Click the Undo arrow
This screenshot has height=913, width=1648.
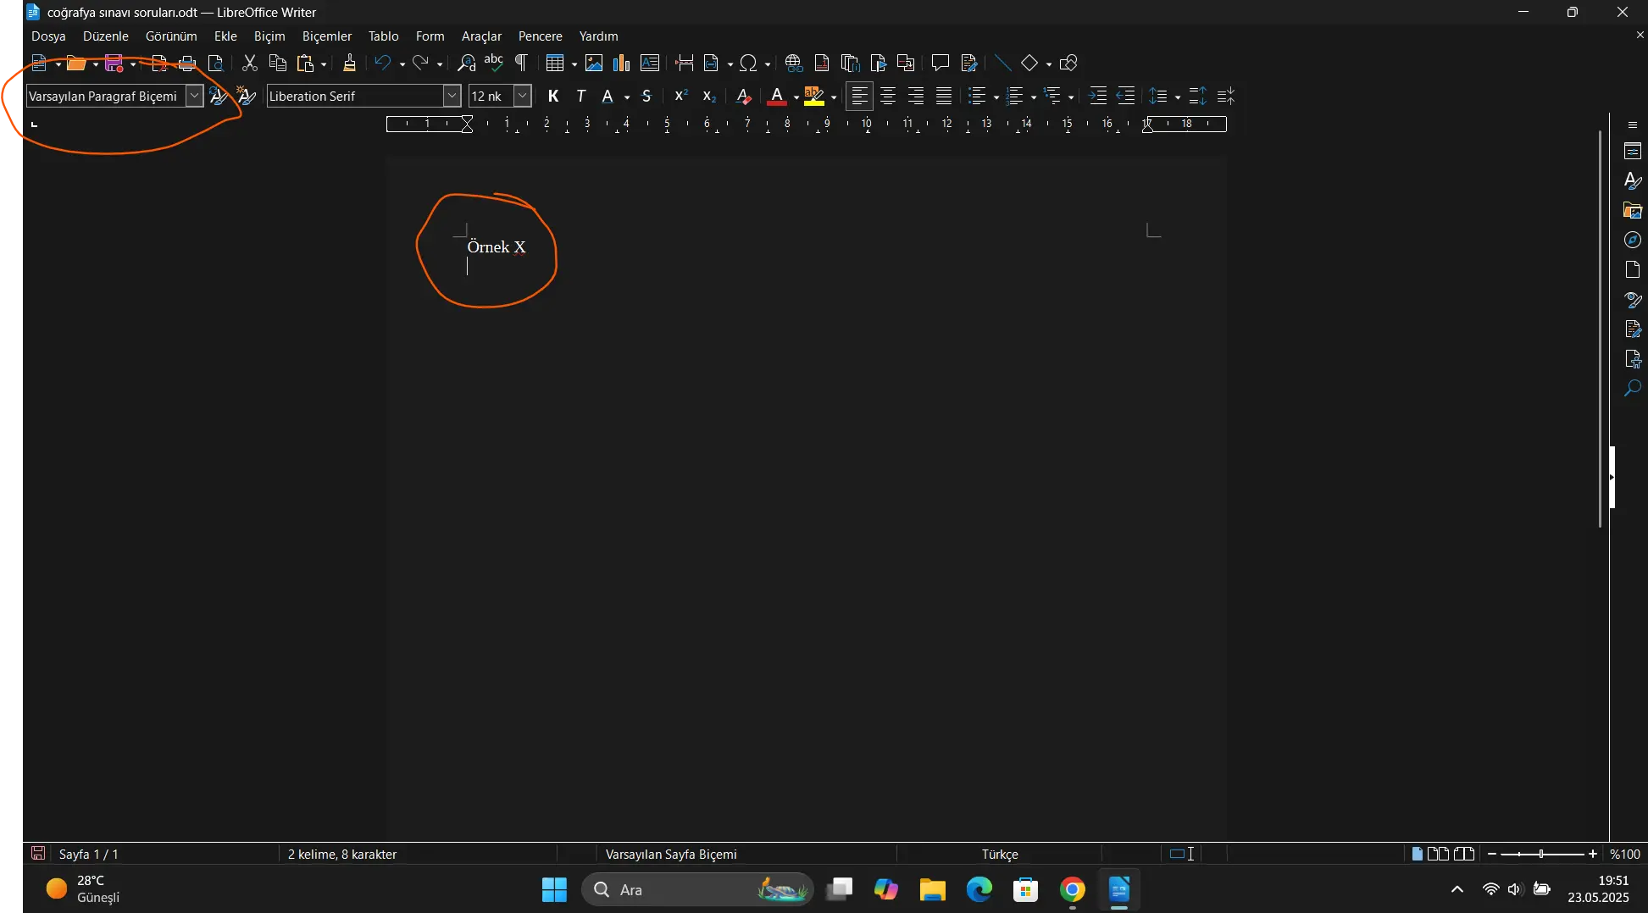383,63
